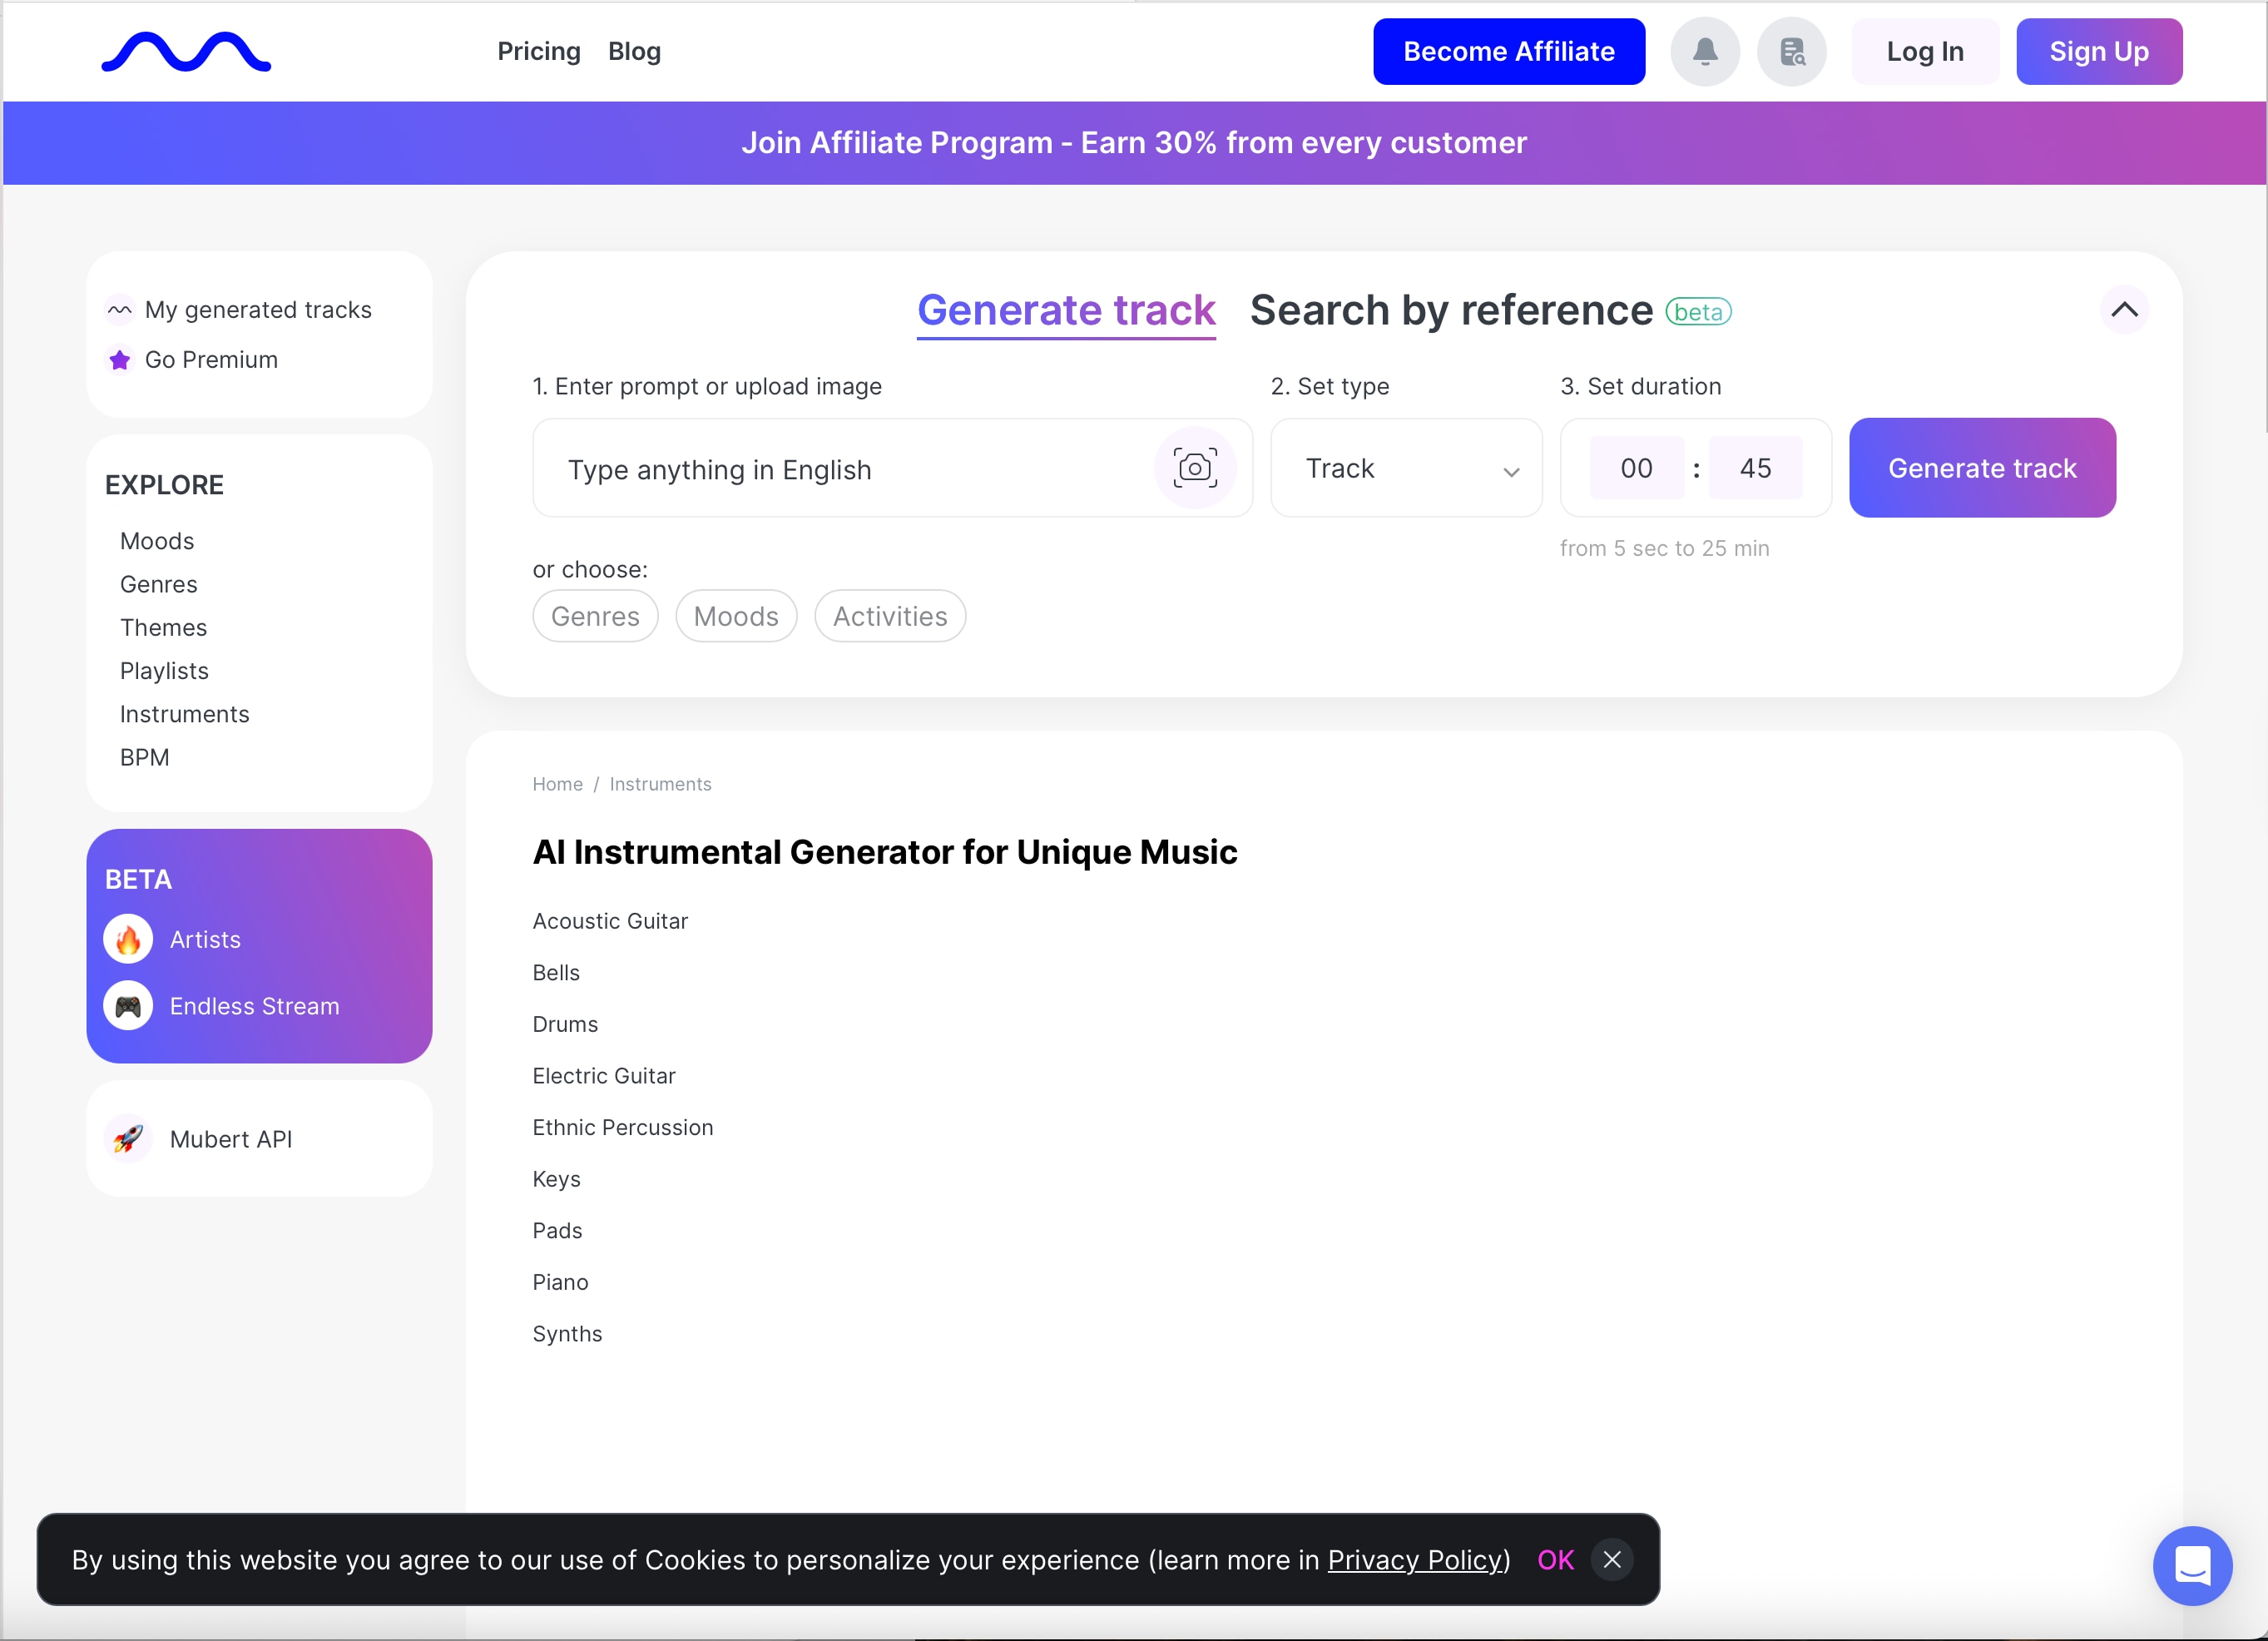Open Moods in Explore sidebar

point(157,541)
